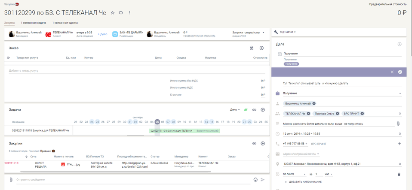
Task: Switch to 1 связанная задача tab
Action: (34, 23)
